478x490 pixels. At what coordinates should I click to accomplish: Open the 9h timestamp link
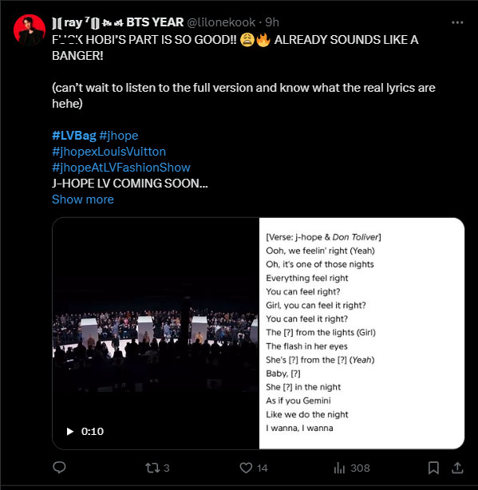point(272,22)
